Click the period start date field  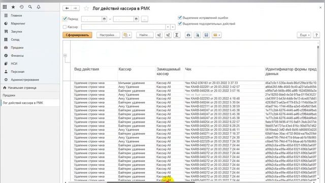[x=91, y=19]
